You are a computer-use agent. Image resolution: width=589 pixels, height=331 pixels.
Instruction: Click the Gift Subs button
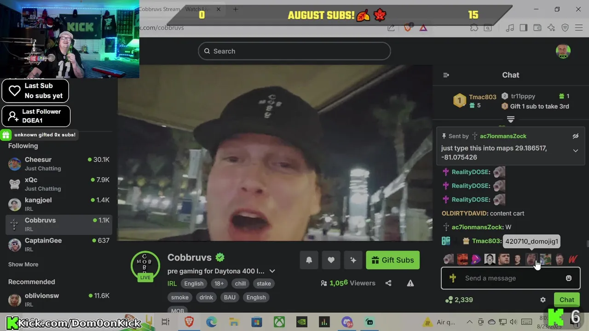pos(393,260)
